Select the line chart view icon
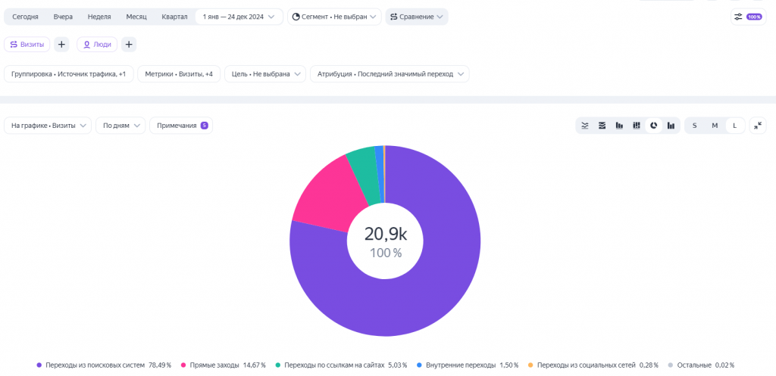 tap(584, 126)
